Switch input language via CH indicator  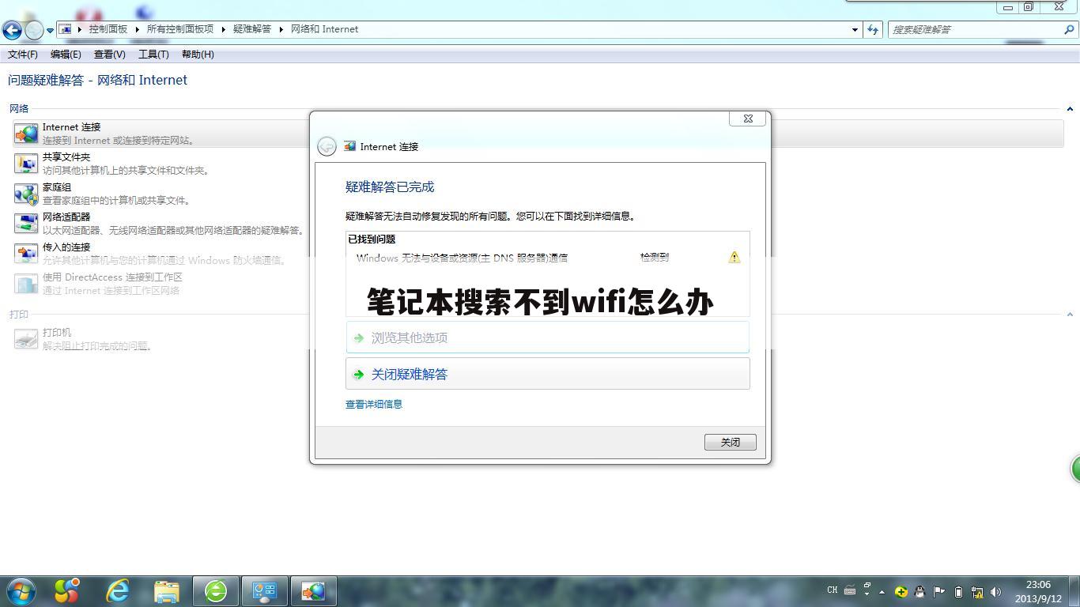[x=832, y=591]
